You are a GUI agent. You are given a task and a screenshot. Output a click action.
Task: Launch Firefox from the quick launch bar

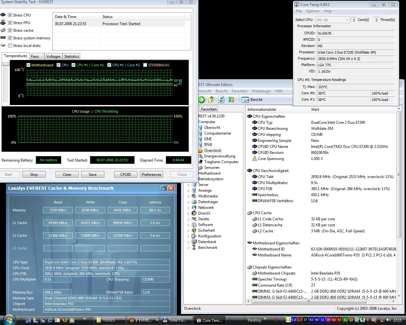[65, 320]
